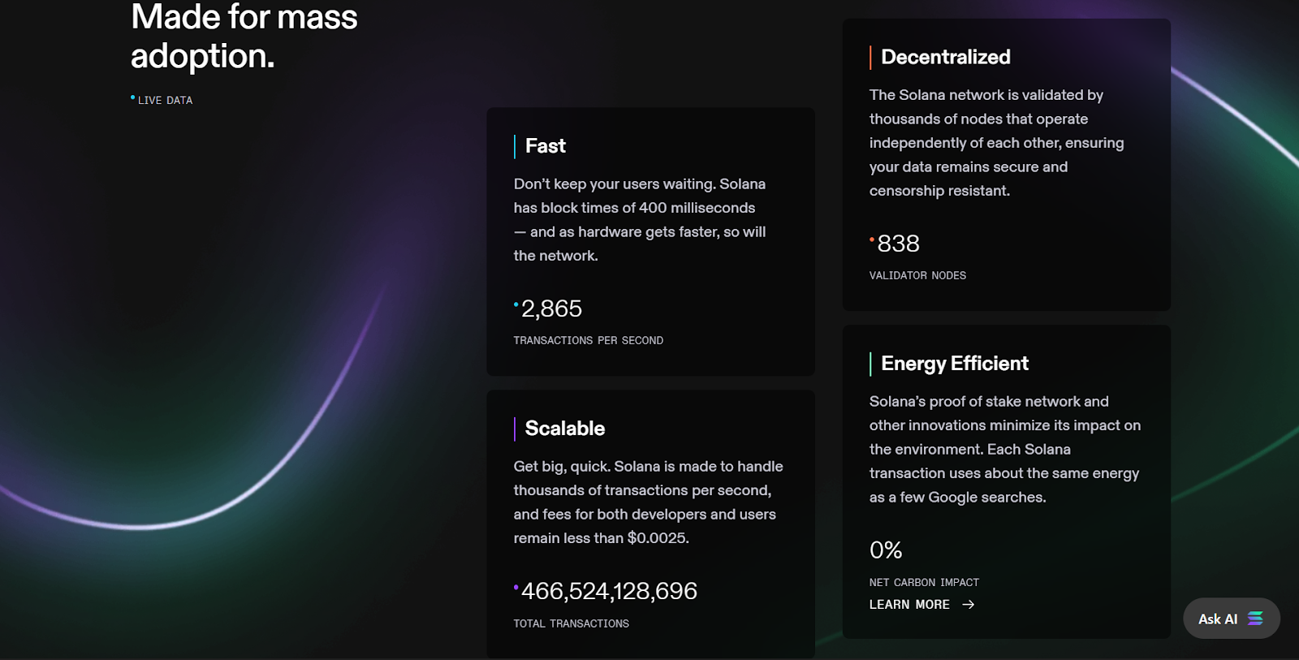Click the TRANSACTIONS PER SECOND label
This screenshot has width=1299, height=660.
[x=588, y=341]
